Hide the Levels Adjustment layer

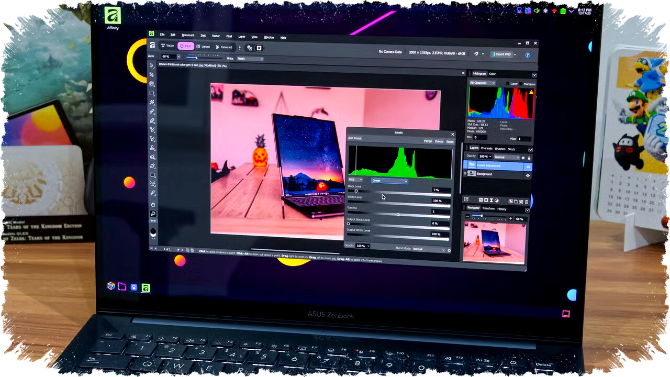tap(528, 165)
